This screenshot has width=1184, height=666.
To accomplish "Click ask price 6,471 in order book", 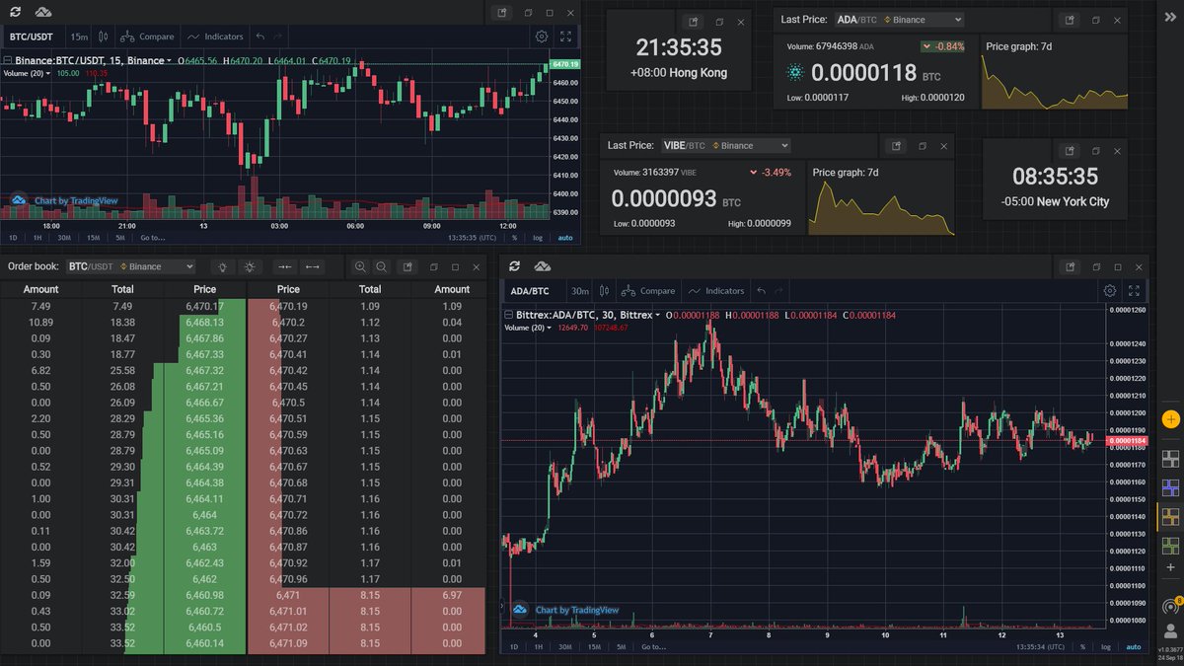I will click(288, 596).
